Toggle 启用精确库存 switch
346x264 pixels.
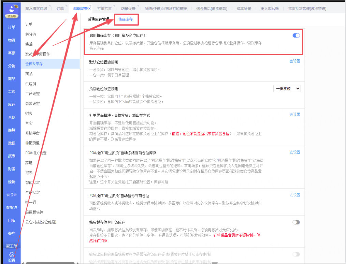point(296,35)
